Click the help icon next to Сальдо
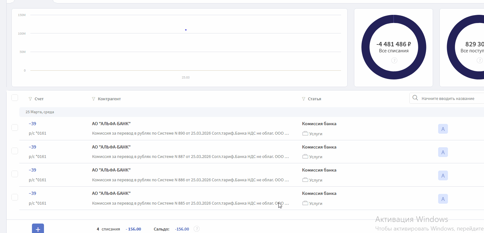 tap(196, 229)
